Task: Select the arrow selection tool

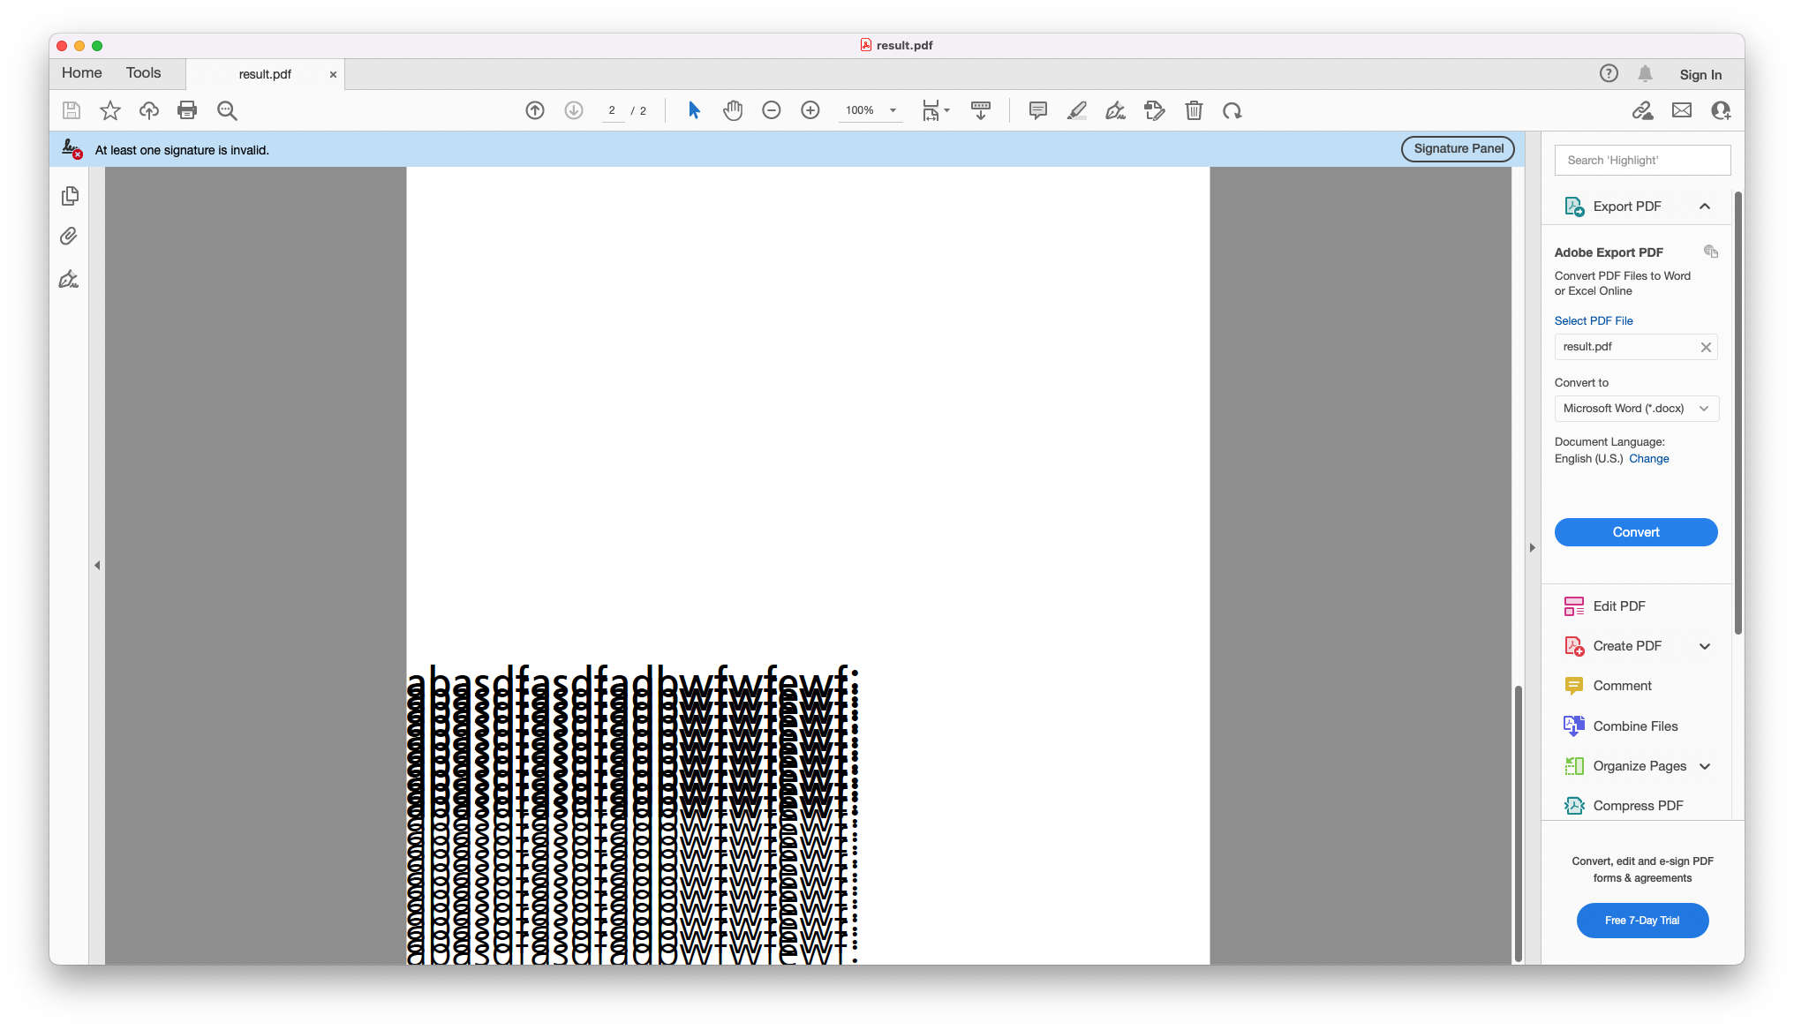Action: point(694,110)
